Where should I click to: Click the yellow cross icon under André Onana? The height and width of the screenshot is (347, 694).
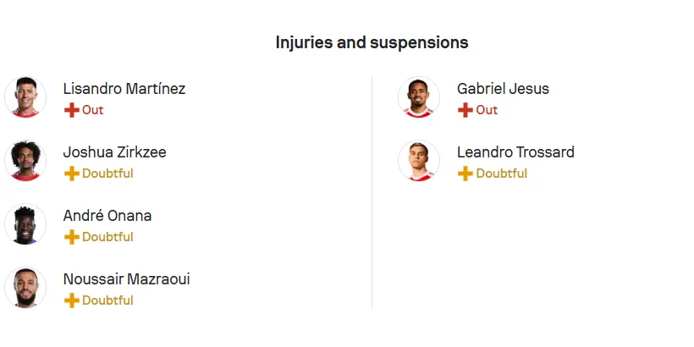click(72, 237)
